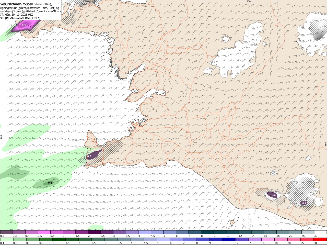Click the 1.4 value on the pink snow area
Image resolution: width=327 pixels, height=245 pixels.
point(24,25)
